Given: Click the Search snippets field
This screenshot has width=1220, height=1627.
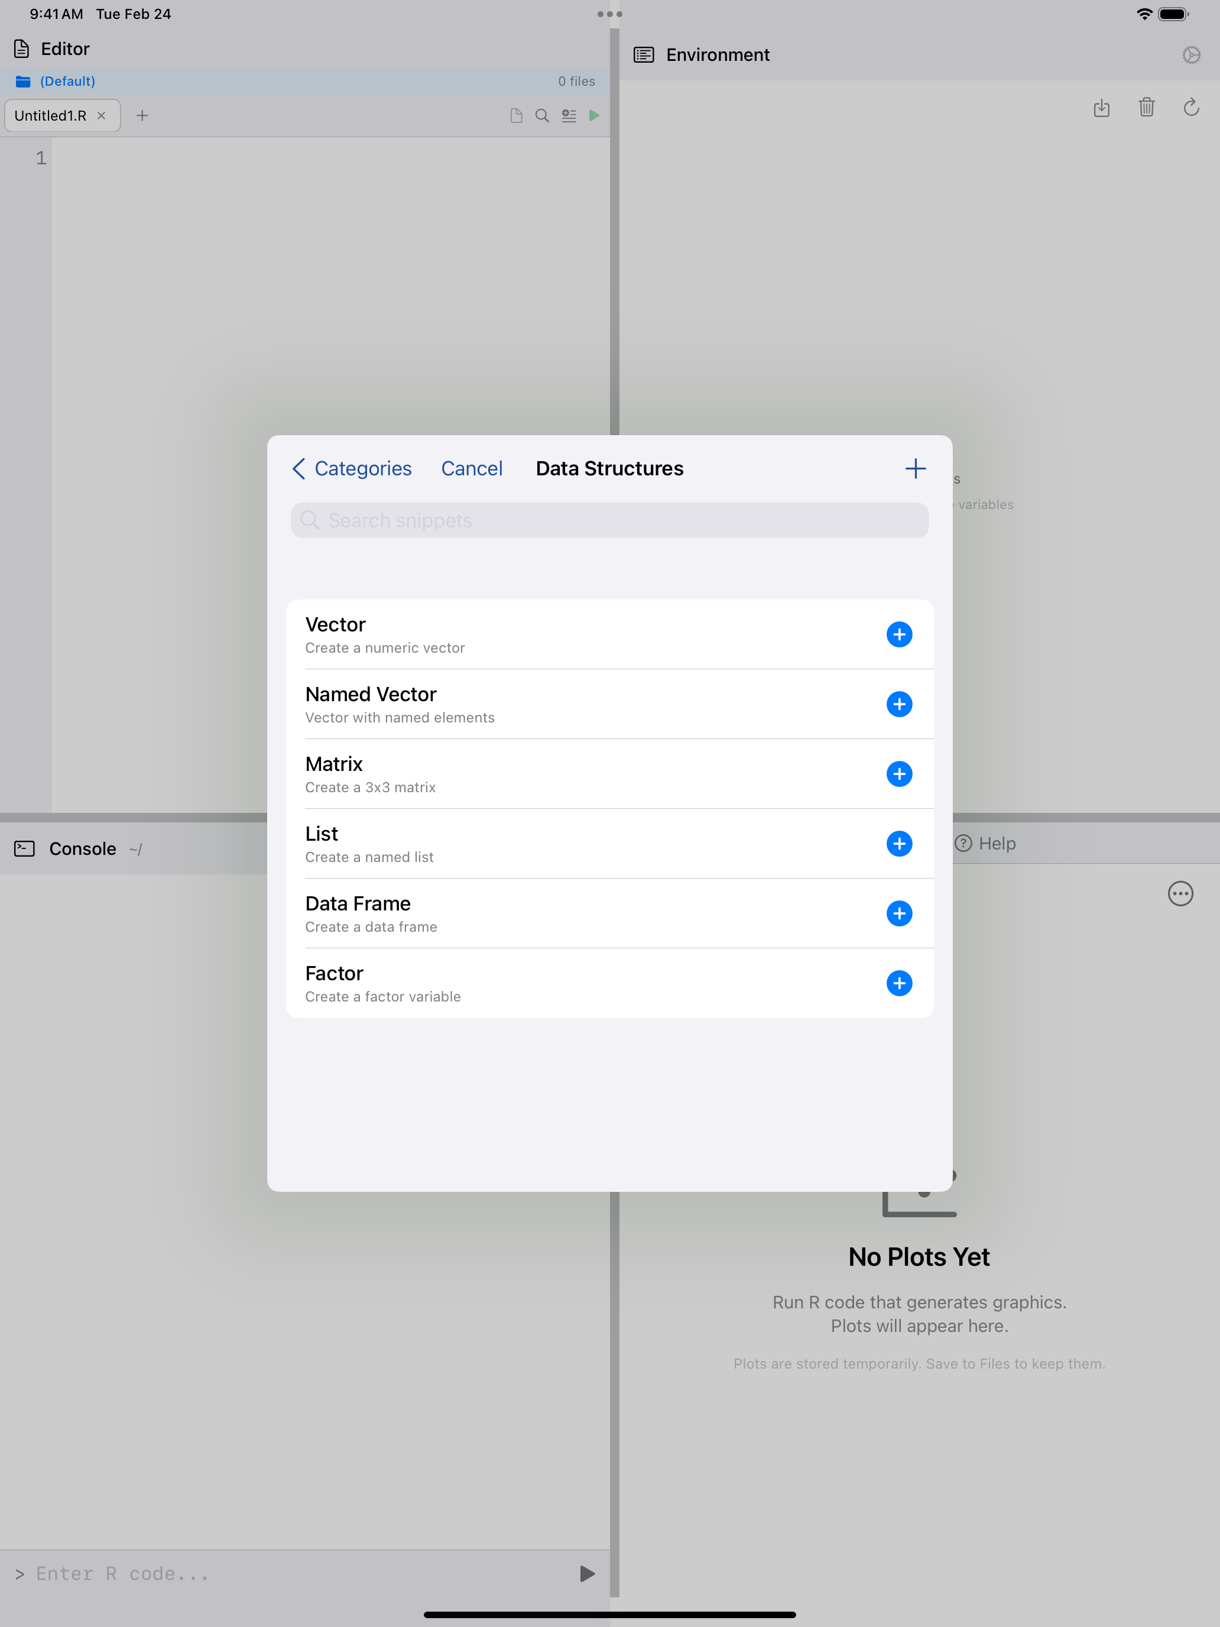Looking at the screenshot, I should (609, 520).
